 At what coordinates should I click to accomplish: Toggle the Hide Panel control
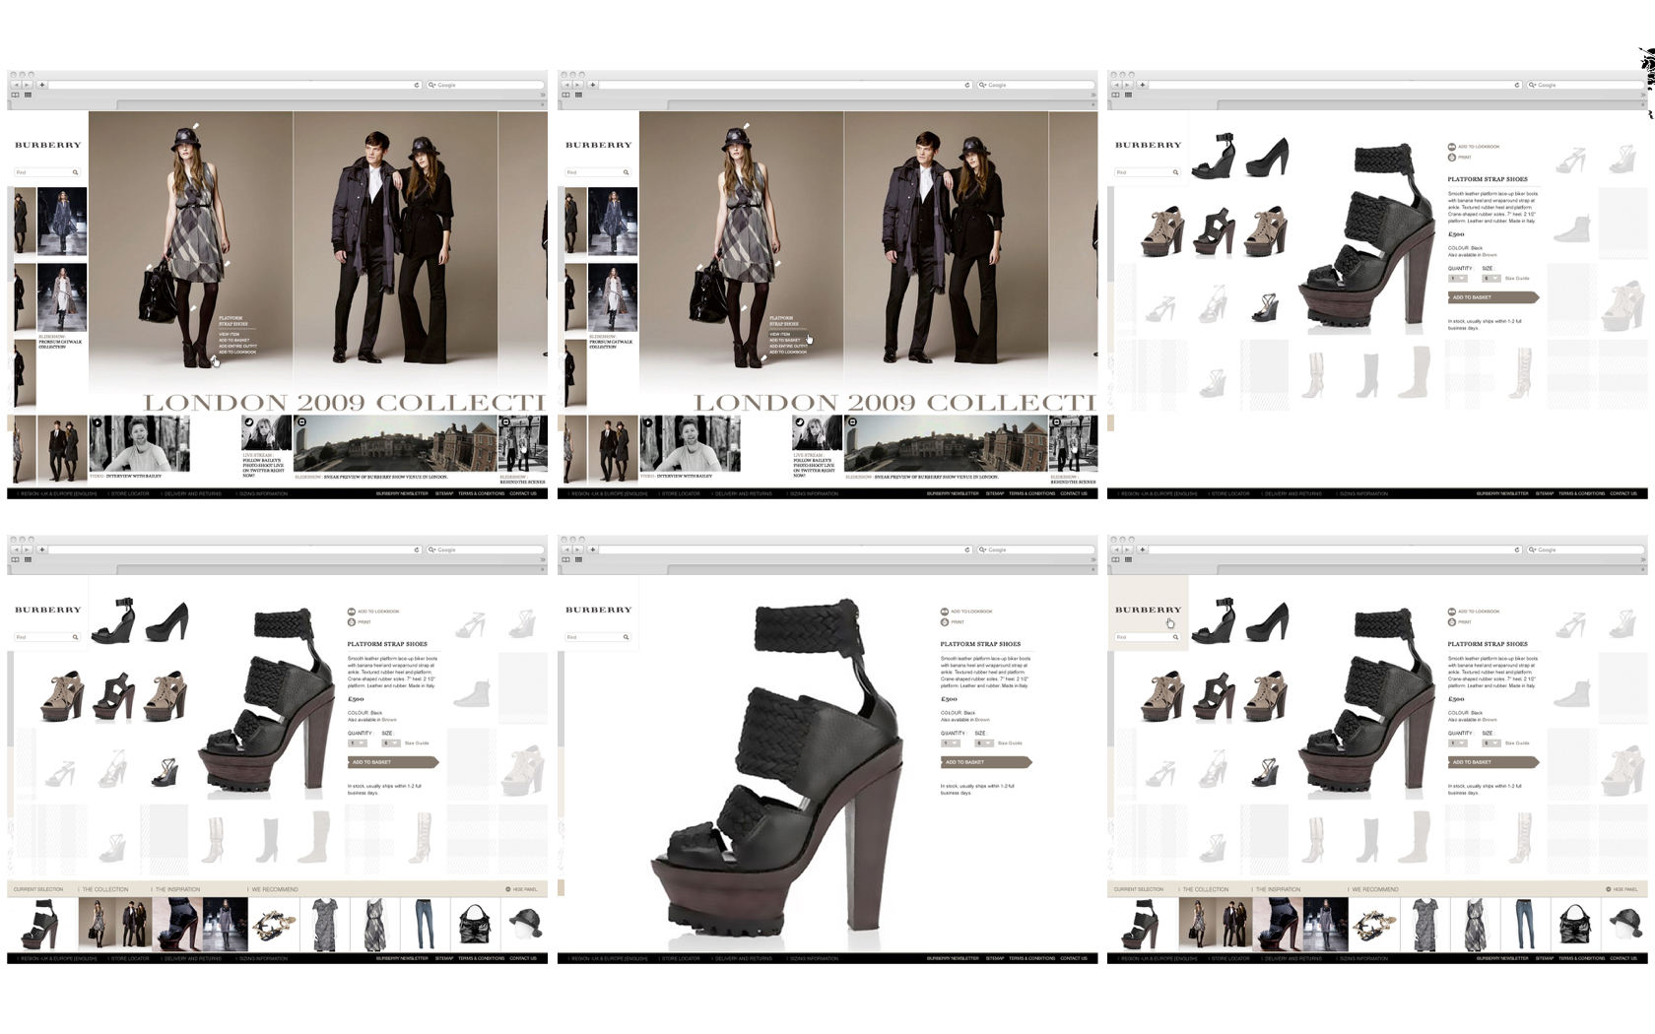[523, 889]
